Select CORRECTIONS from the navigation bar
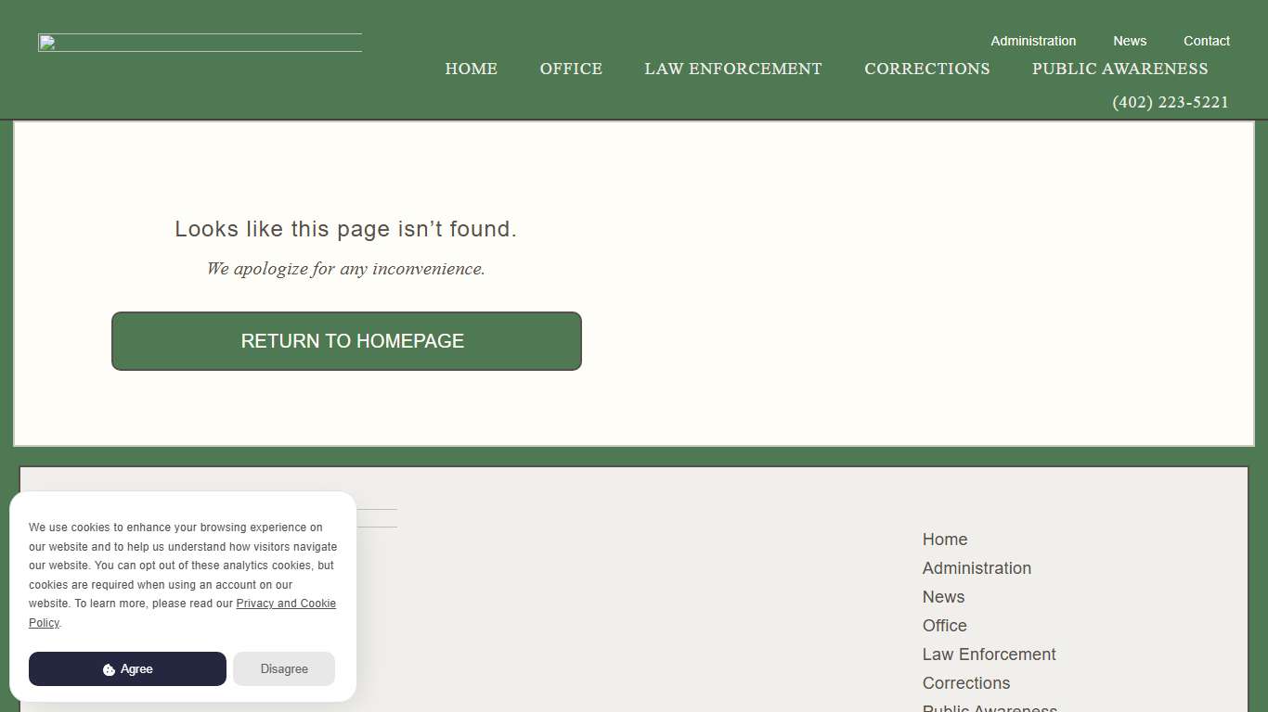 tap(926, 69)
